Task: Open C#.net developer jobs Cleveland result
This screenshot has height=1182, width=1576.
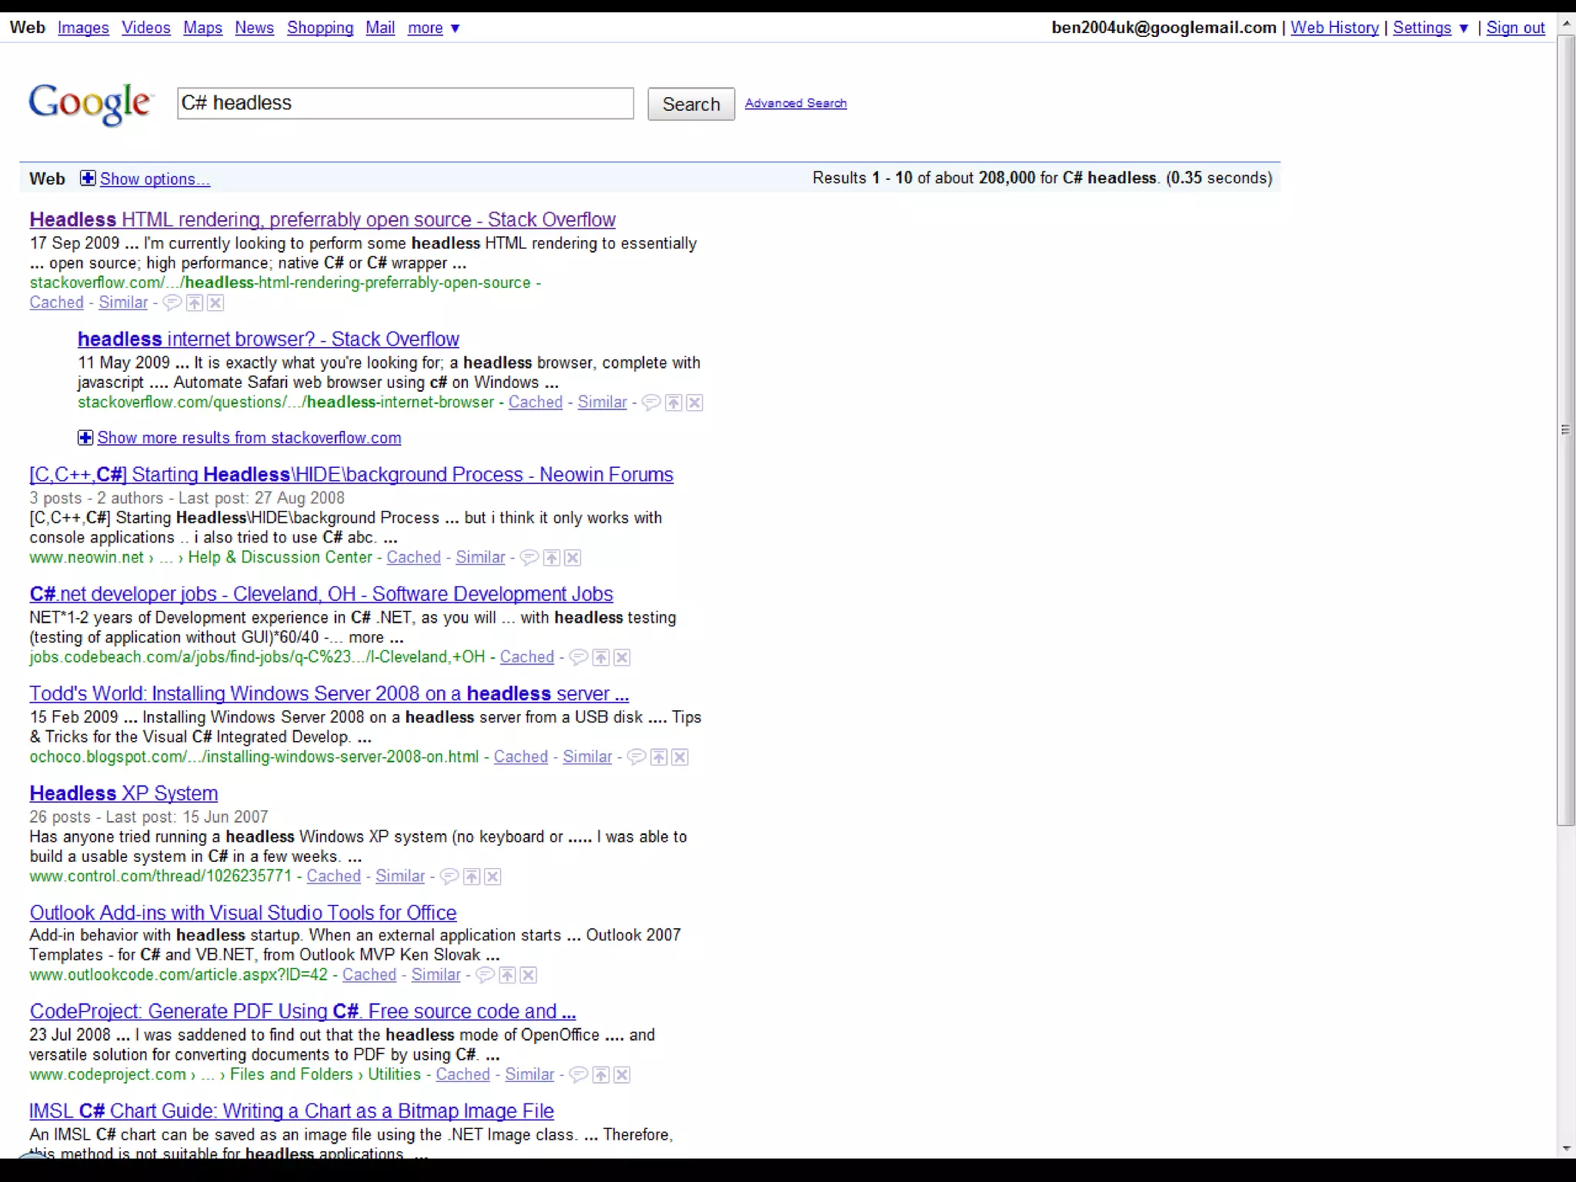Action: (321, 594)
